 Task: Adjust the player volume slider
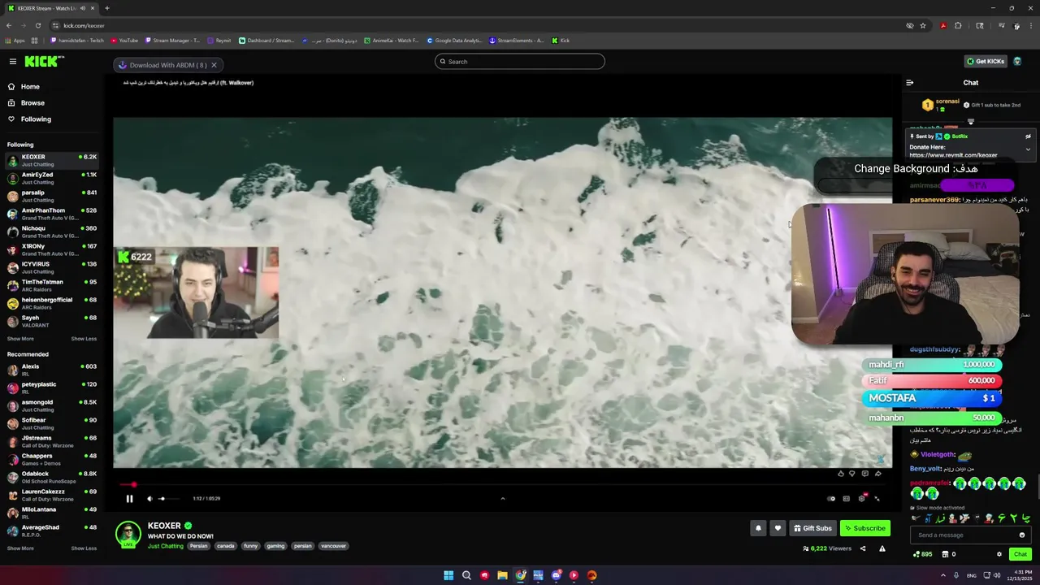coord(168,499)
